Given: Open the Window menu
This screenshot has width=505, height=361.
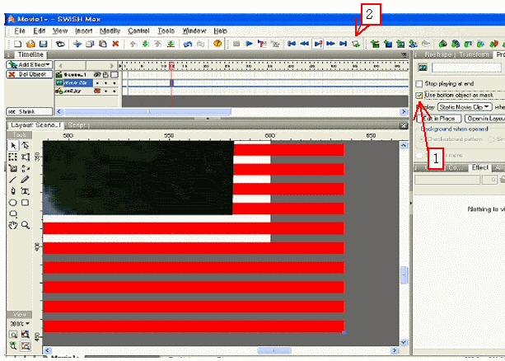Looking at the screenshot, I should tap(194, 31).
